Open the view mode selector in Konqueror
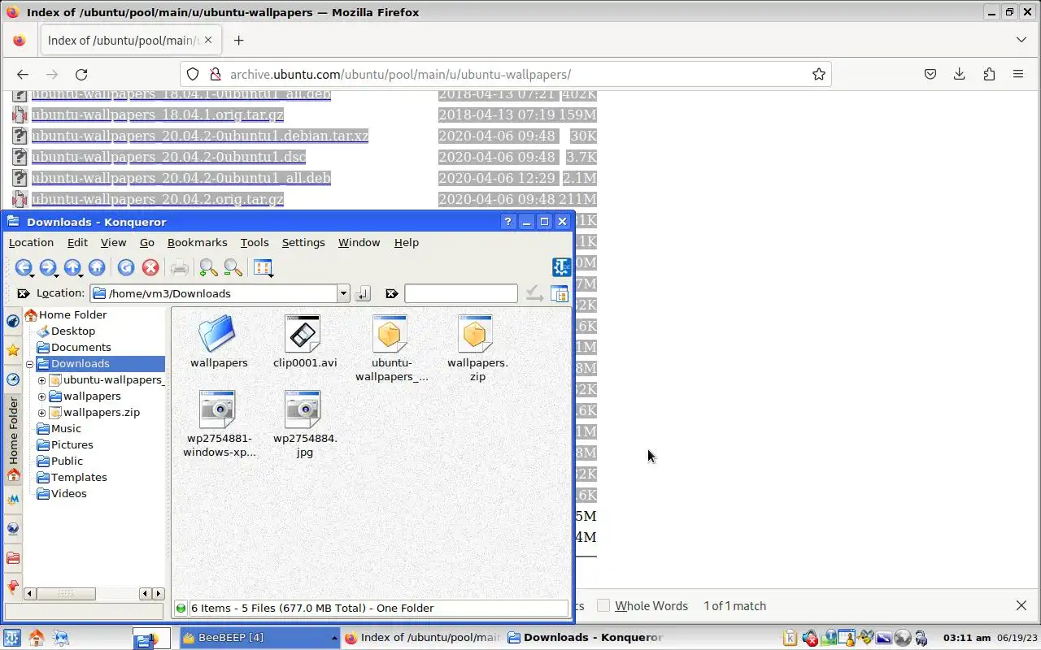 263,267
